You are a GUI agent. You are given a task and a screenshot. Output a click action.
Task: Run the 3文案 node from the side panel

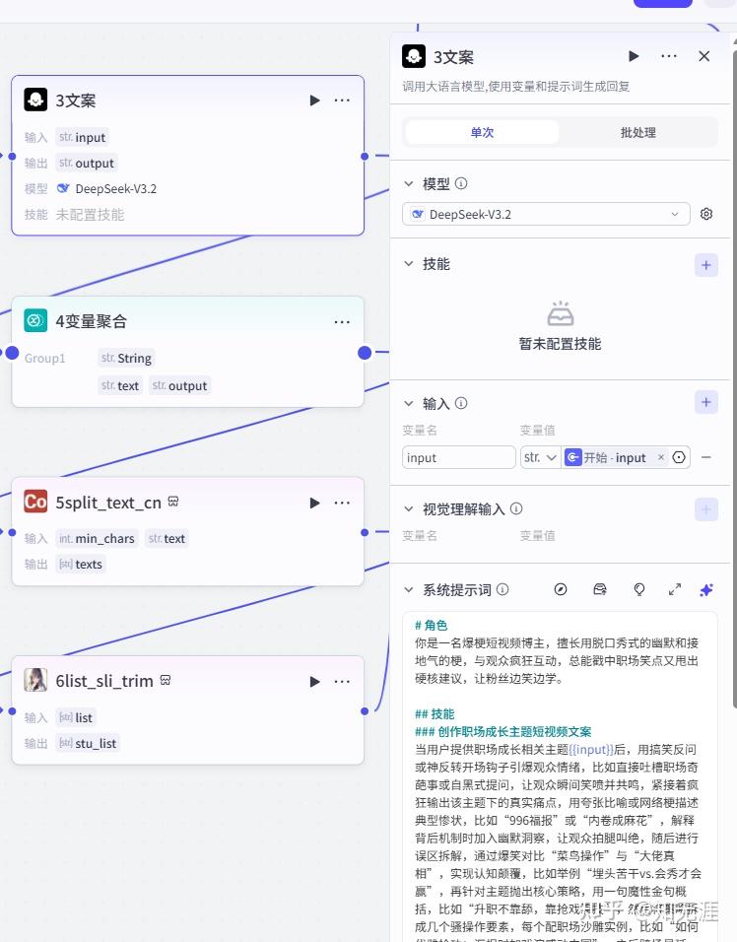click(x=634, y=56)
